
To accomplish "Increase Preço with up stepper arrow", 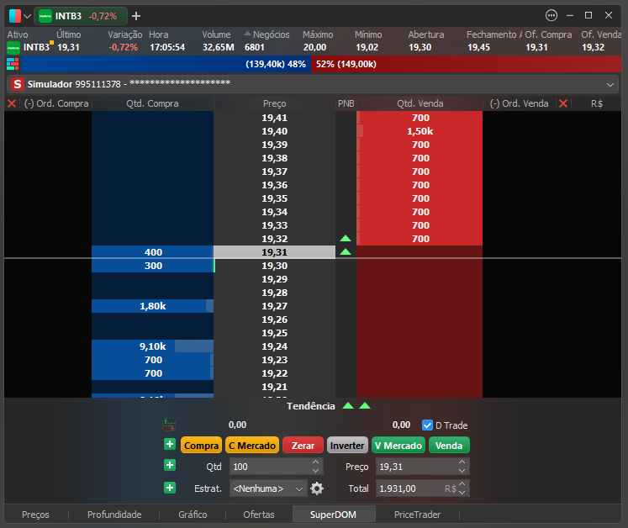I will pyautogui.click(x=462, y=462).
